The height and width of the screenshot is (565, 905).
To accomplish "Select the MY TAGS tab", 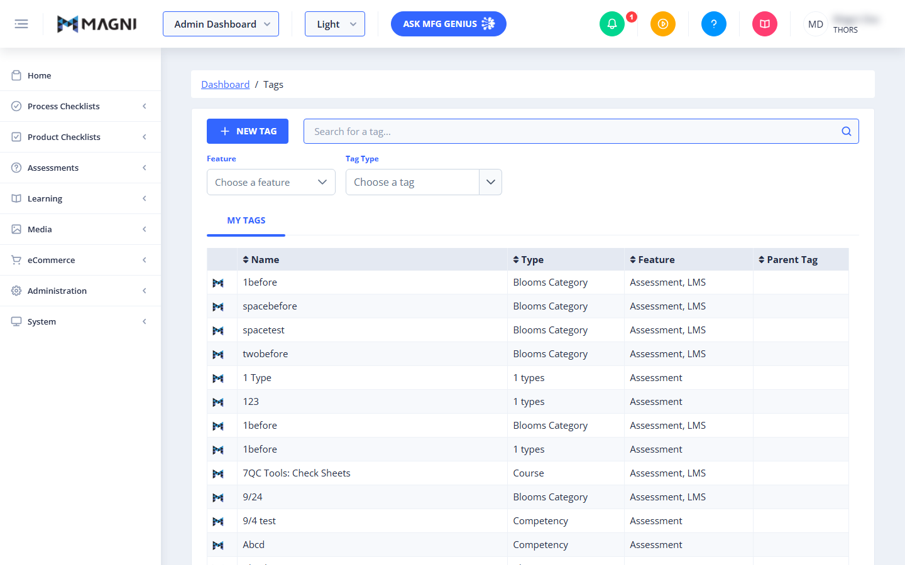I will pos(246,220).
